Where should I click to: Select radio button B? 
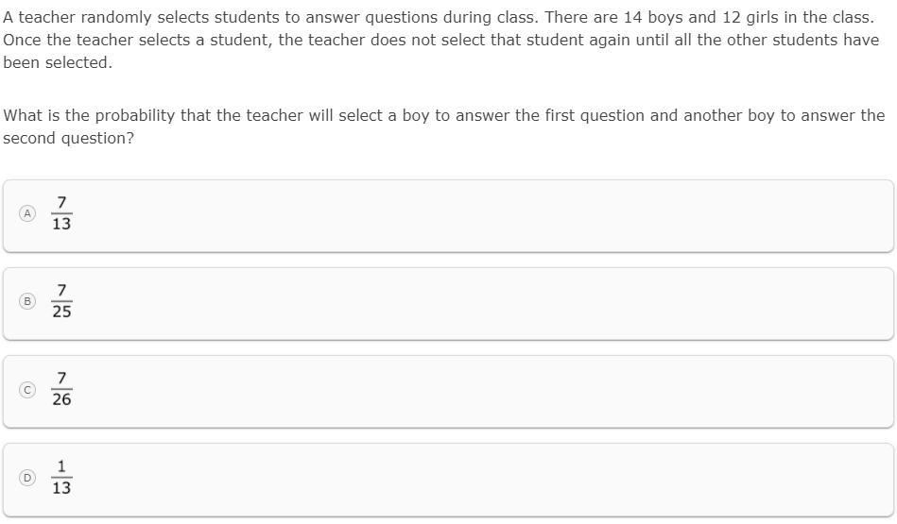click(26, 301)
